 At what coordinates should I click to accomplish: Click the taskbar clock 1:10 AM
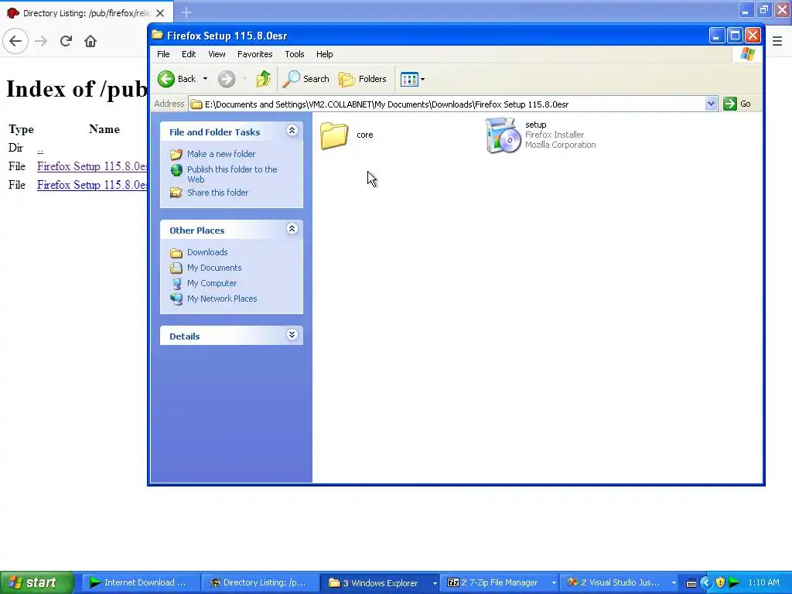[x=763, y=582]
